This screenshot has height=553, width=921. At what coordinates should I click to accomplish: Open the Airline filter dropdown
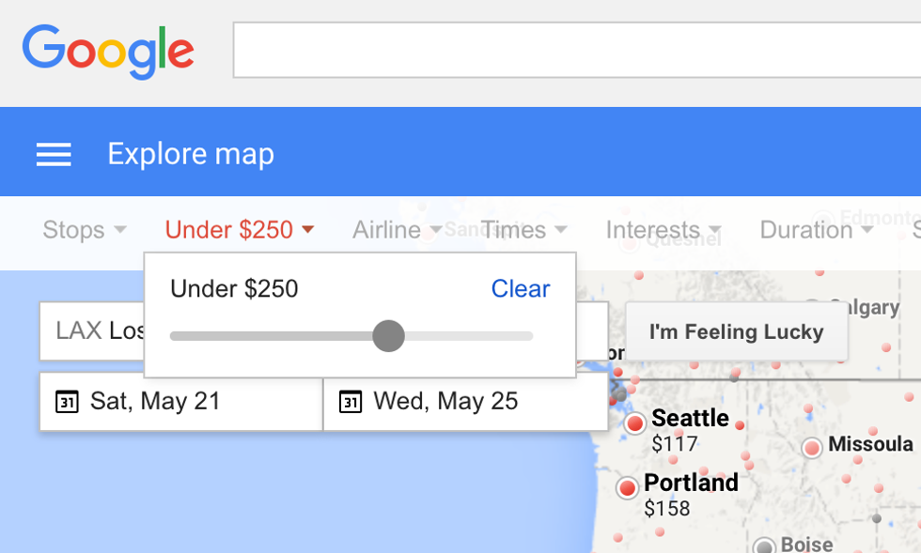click(x=396, y=230)
